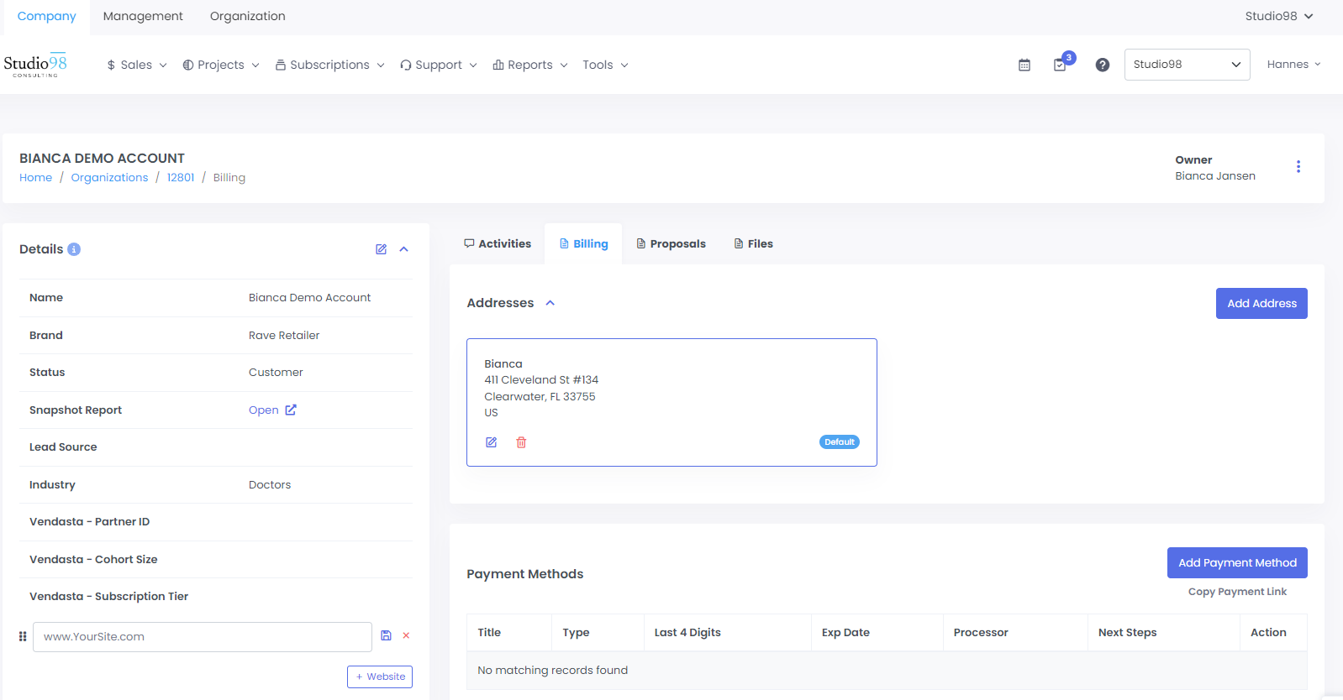Collapse the Details panel
This screenshot has height=700, width=1343.
tap(403, 249)
